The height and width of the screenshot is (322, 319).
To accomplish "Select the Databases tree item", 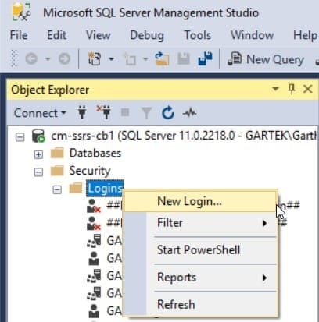I will click(95, 153).
